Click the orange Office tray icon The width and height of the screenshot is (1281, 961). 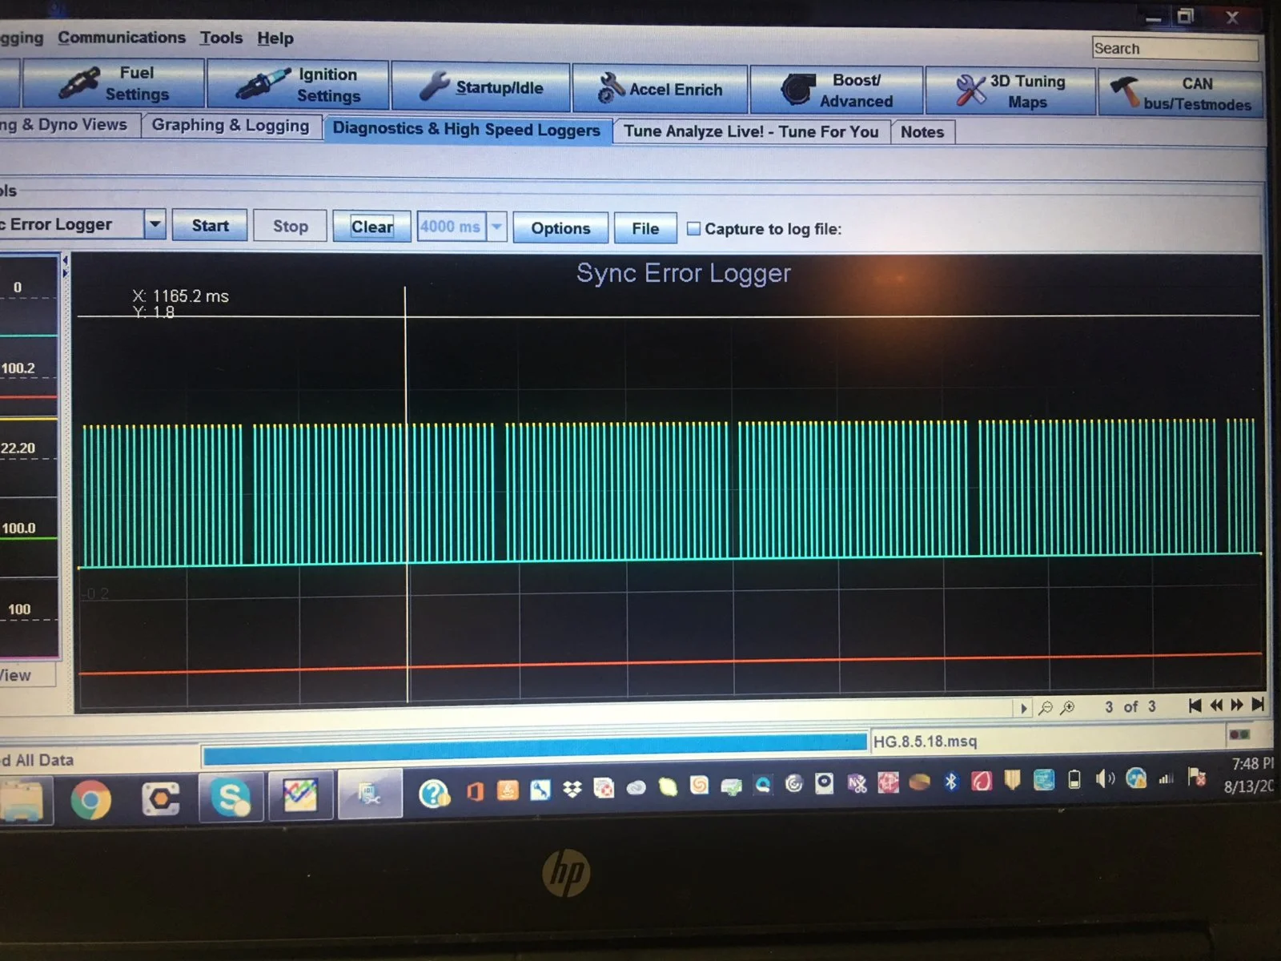pyautogui.click(x=475, y=792)
